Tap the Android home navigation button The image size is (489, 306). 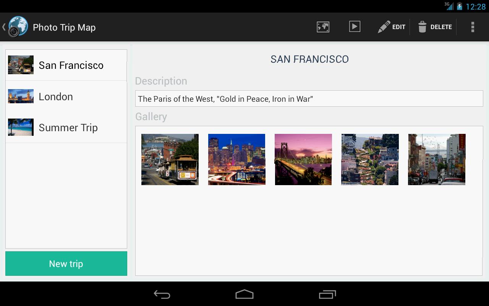click(244, 294)
